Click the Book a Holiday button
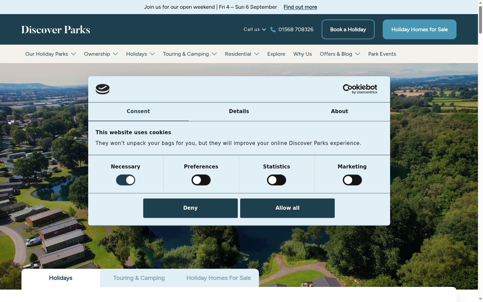Screen dimensions: 483x302 348,30
